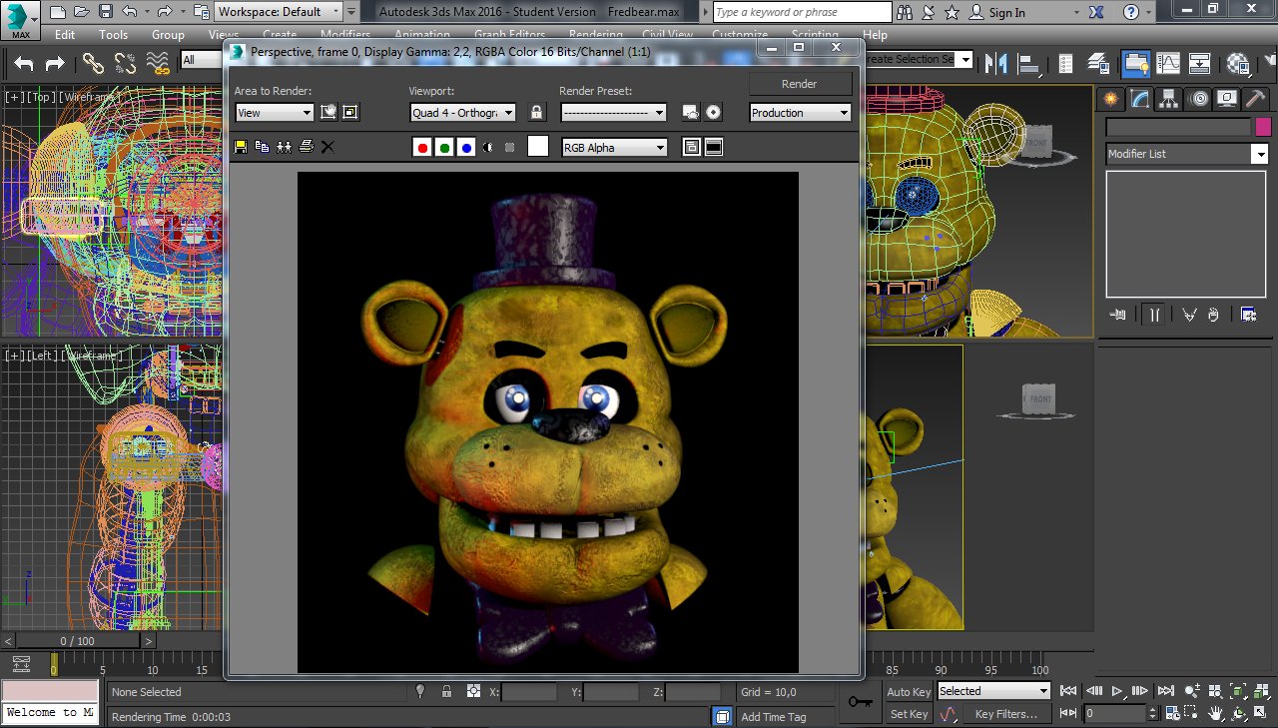Click Auto Region Selected icon

coord(350,112)
